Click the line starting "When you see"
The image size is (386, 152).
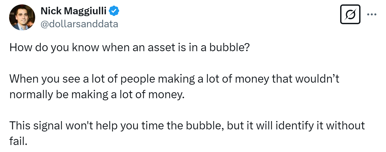point(174,79)
